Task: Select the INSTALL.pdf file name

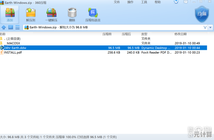Action: coord(13,52)
